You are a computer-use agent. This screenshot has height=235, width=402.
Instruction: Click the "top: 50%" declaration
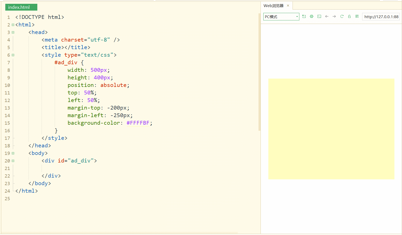(82, 93)
